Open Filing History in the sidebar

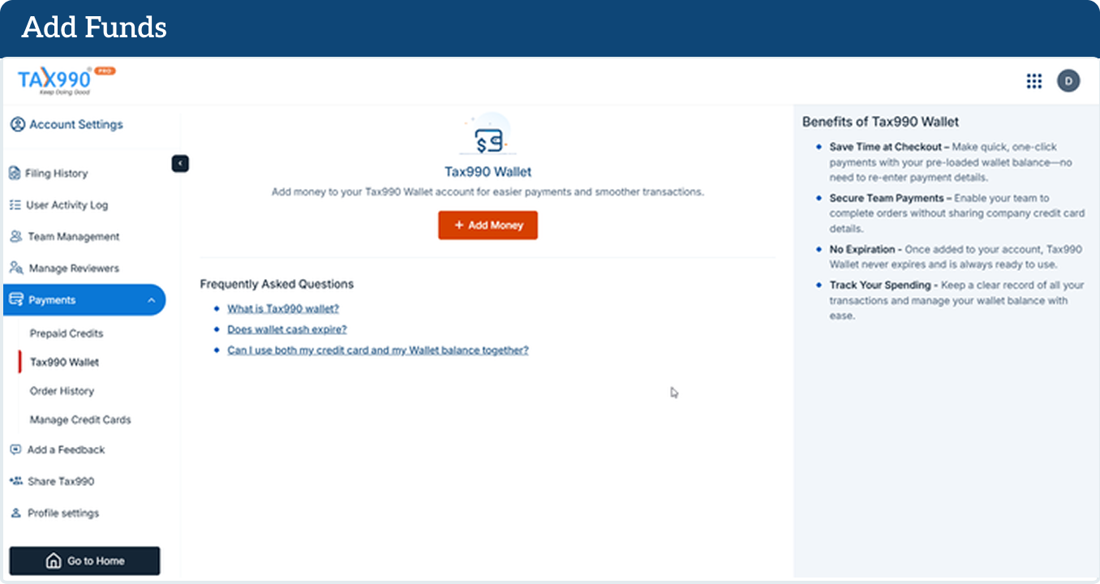pos(56,173)
